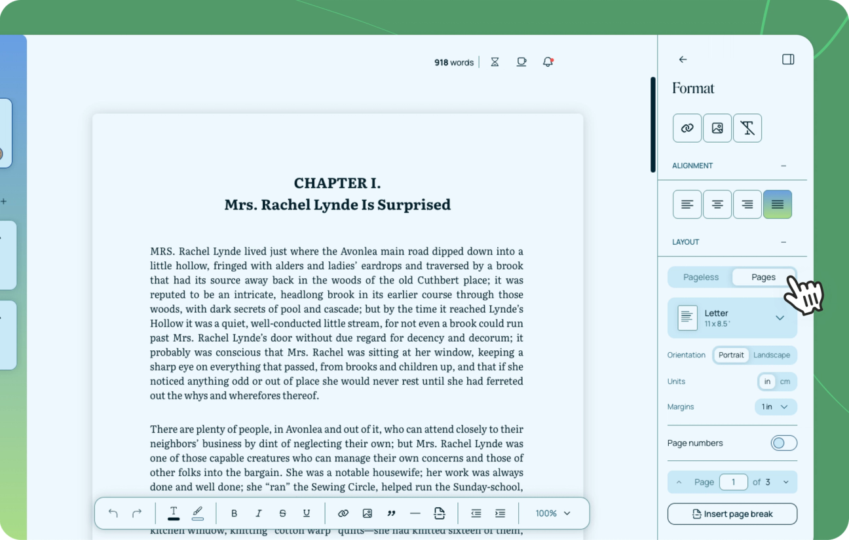Open Letter paper size dropdown
849x540 pixels.
732,318
